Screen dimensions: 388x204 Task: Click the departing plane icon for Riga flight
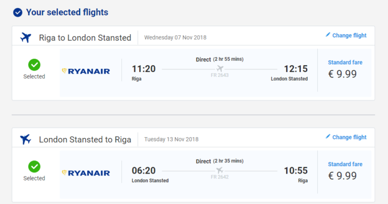(26, 37)
